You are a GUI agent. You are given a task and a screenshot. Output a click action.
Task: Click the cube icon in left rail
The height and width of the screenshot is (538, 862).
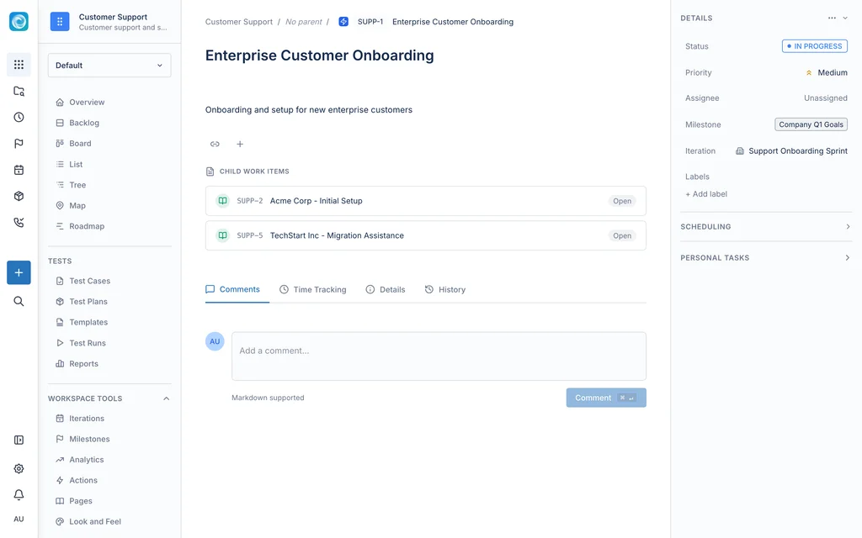(19, 196)
